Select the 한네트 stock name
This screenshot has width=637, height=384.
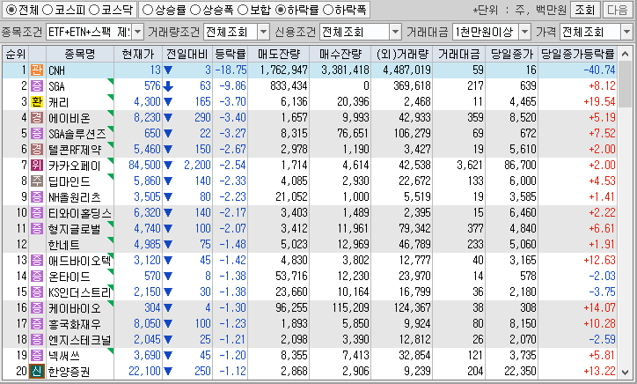[x=63, y=245]
